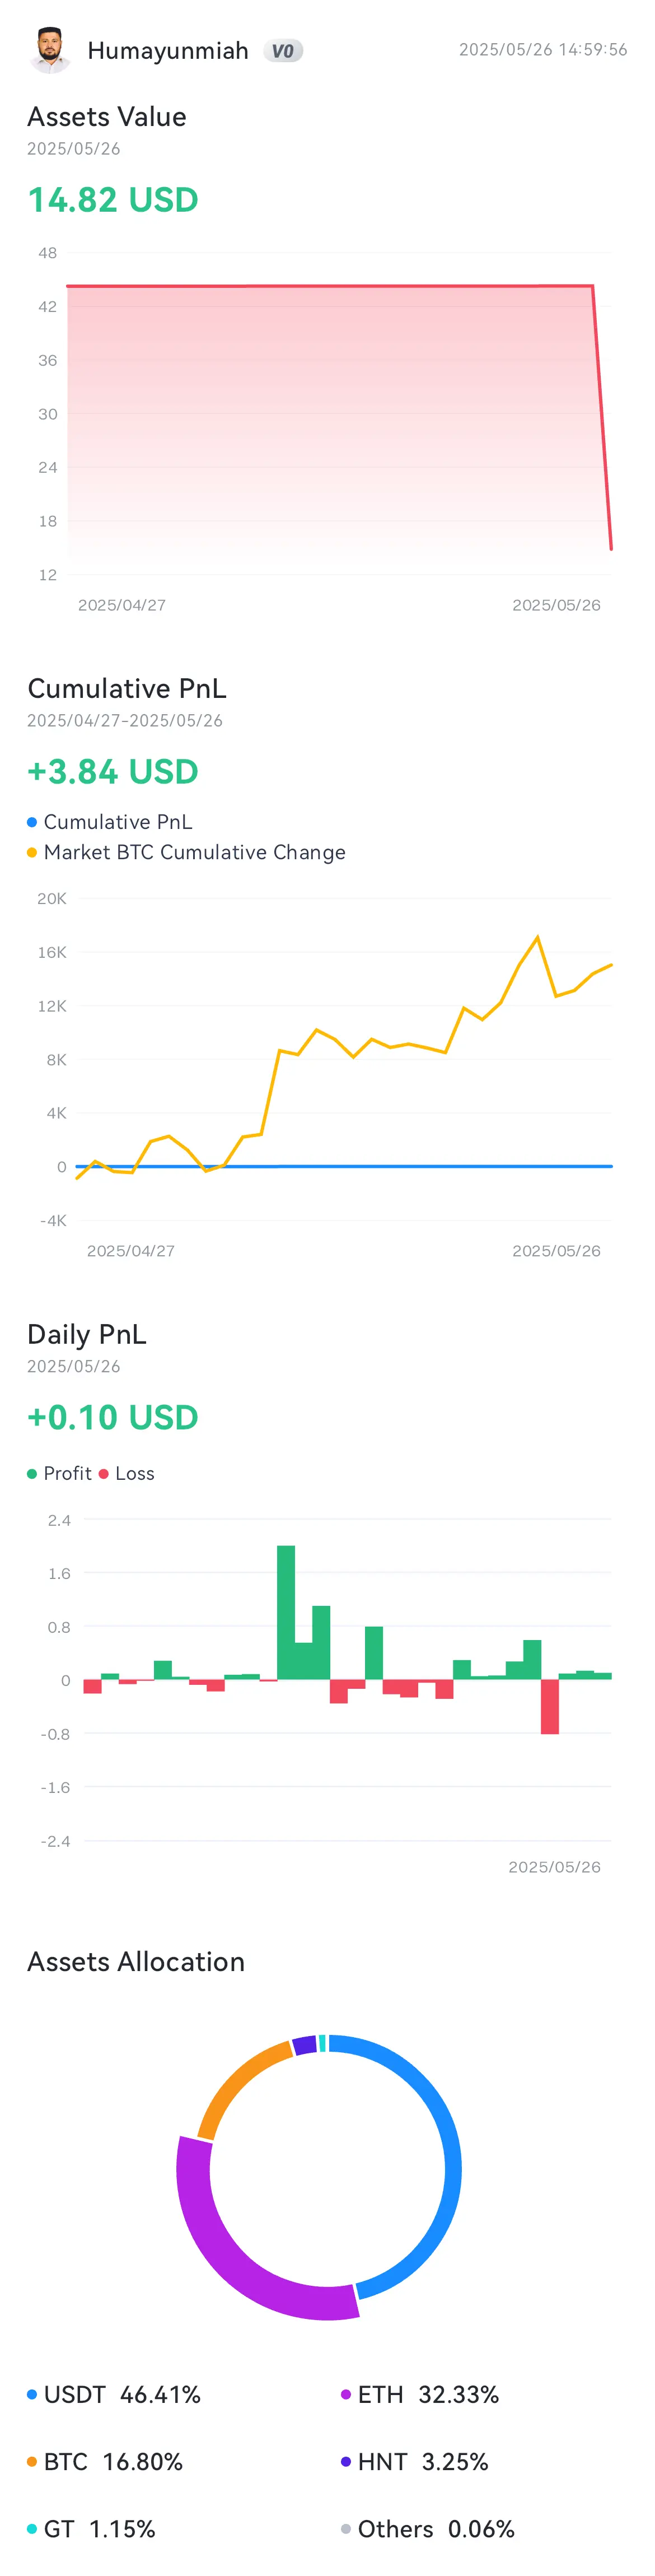The width and height of the screenshot is (655, 2576).
Task: Select the HNT allocation legend dot
Action: click(x=346, y=2461)
